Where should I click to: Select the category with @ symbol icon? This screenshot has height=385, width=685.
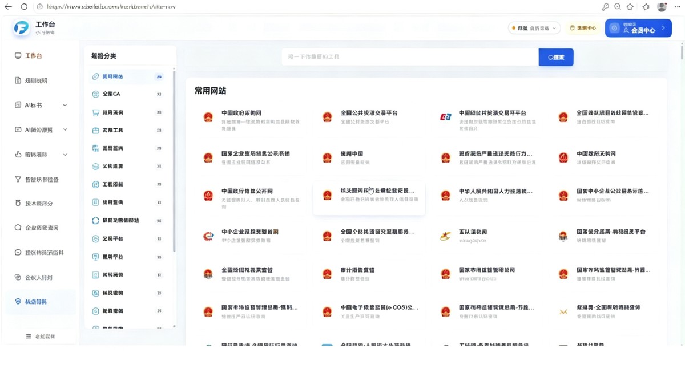pos(128,185)
